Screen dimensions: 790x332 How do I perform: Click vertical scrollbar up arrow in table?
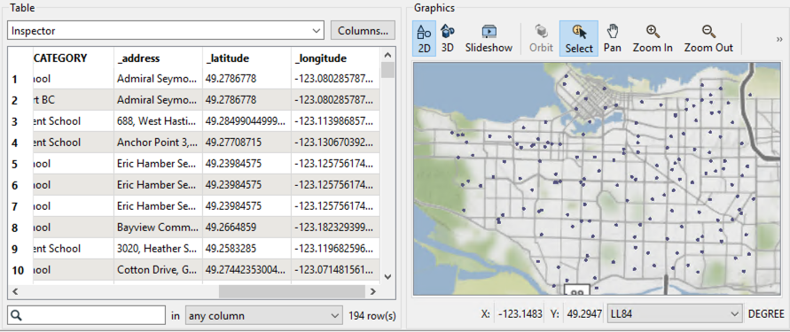tap(387, 55)
